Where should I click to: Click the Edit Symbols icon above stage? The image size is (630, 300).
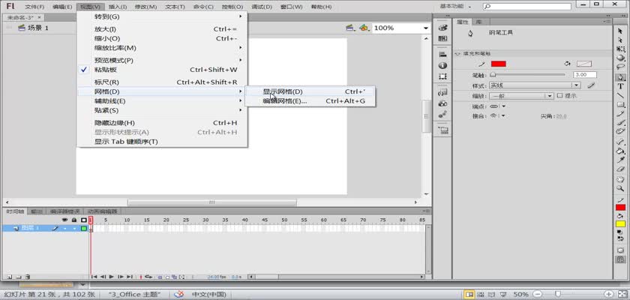point(364,28)
